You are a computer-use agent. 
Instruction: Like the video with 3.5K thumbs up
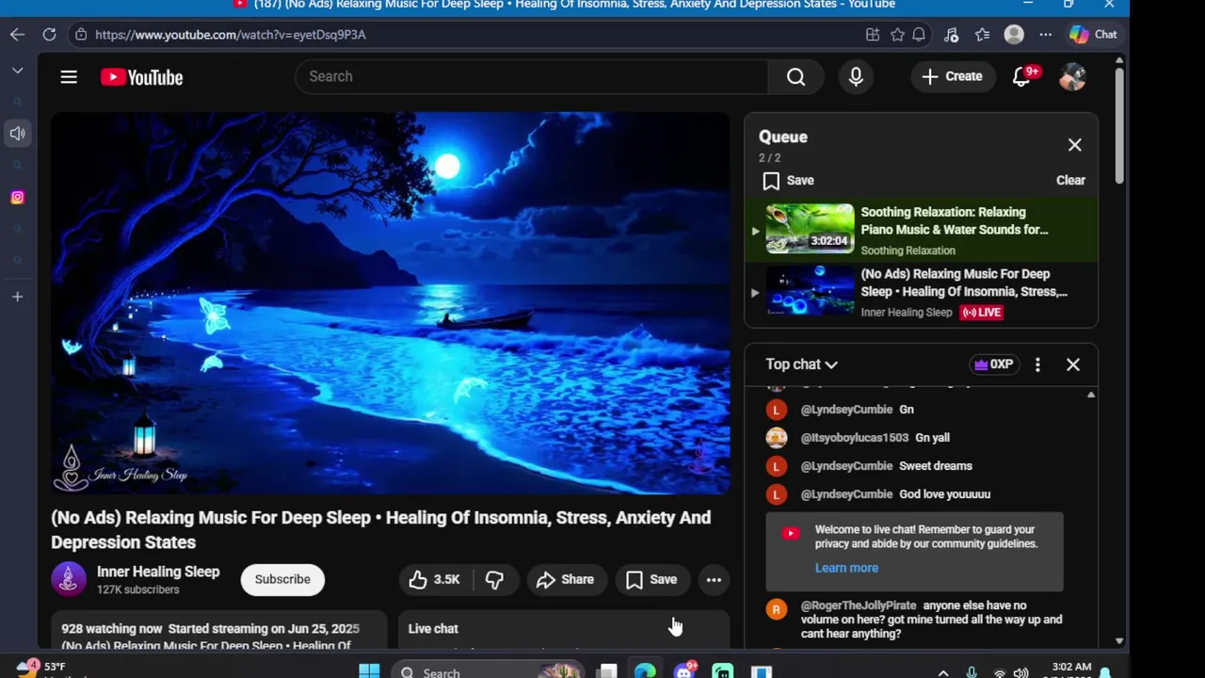click(434, 580)
